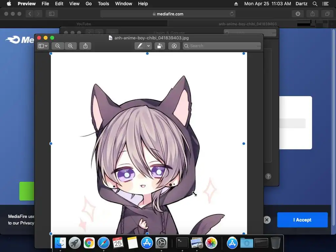Open Trash from the Dock
The image size is (336, 252).
276,243
